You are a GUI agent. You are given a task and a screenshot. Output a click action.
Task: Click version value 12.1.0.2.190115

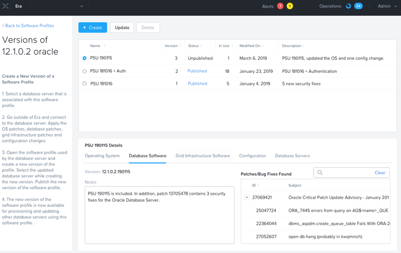tap(116, 172)
